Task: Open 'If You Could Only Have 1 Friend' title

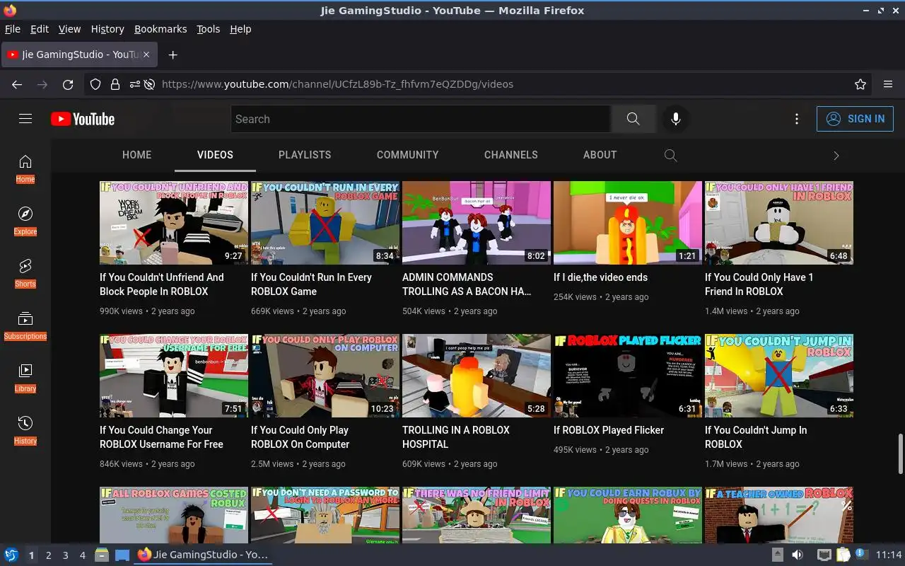Action: (759, 284)
